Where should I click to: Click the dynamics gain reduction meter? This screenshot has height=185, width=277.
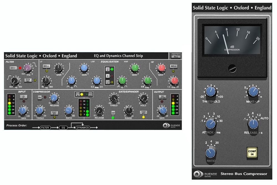click(84, 108)
